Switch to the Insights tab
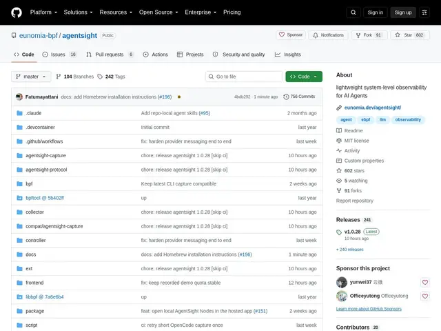Image resolution: width=441 pixels, height=331 pixels. click(x=288, y=54)
